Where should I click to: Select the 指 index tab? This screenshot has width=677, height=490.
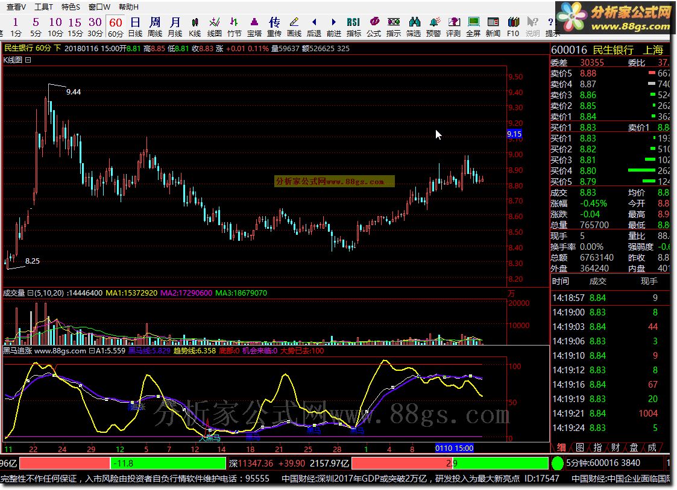(597, 447)
